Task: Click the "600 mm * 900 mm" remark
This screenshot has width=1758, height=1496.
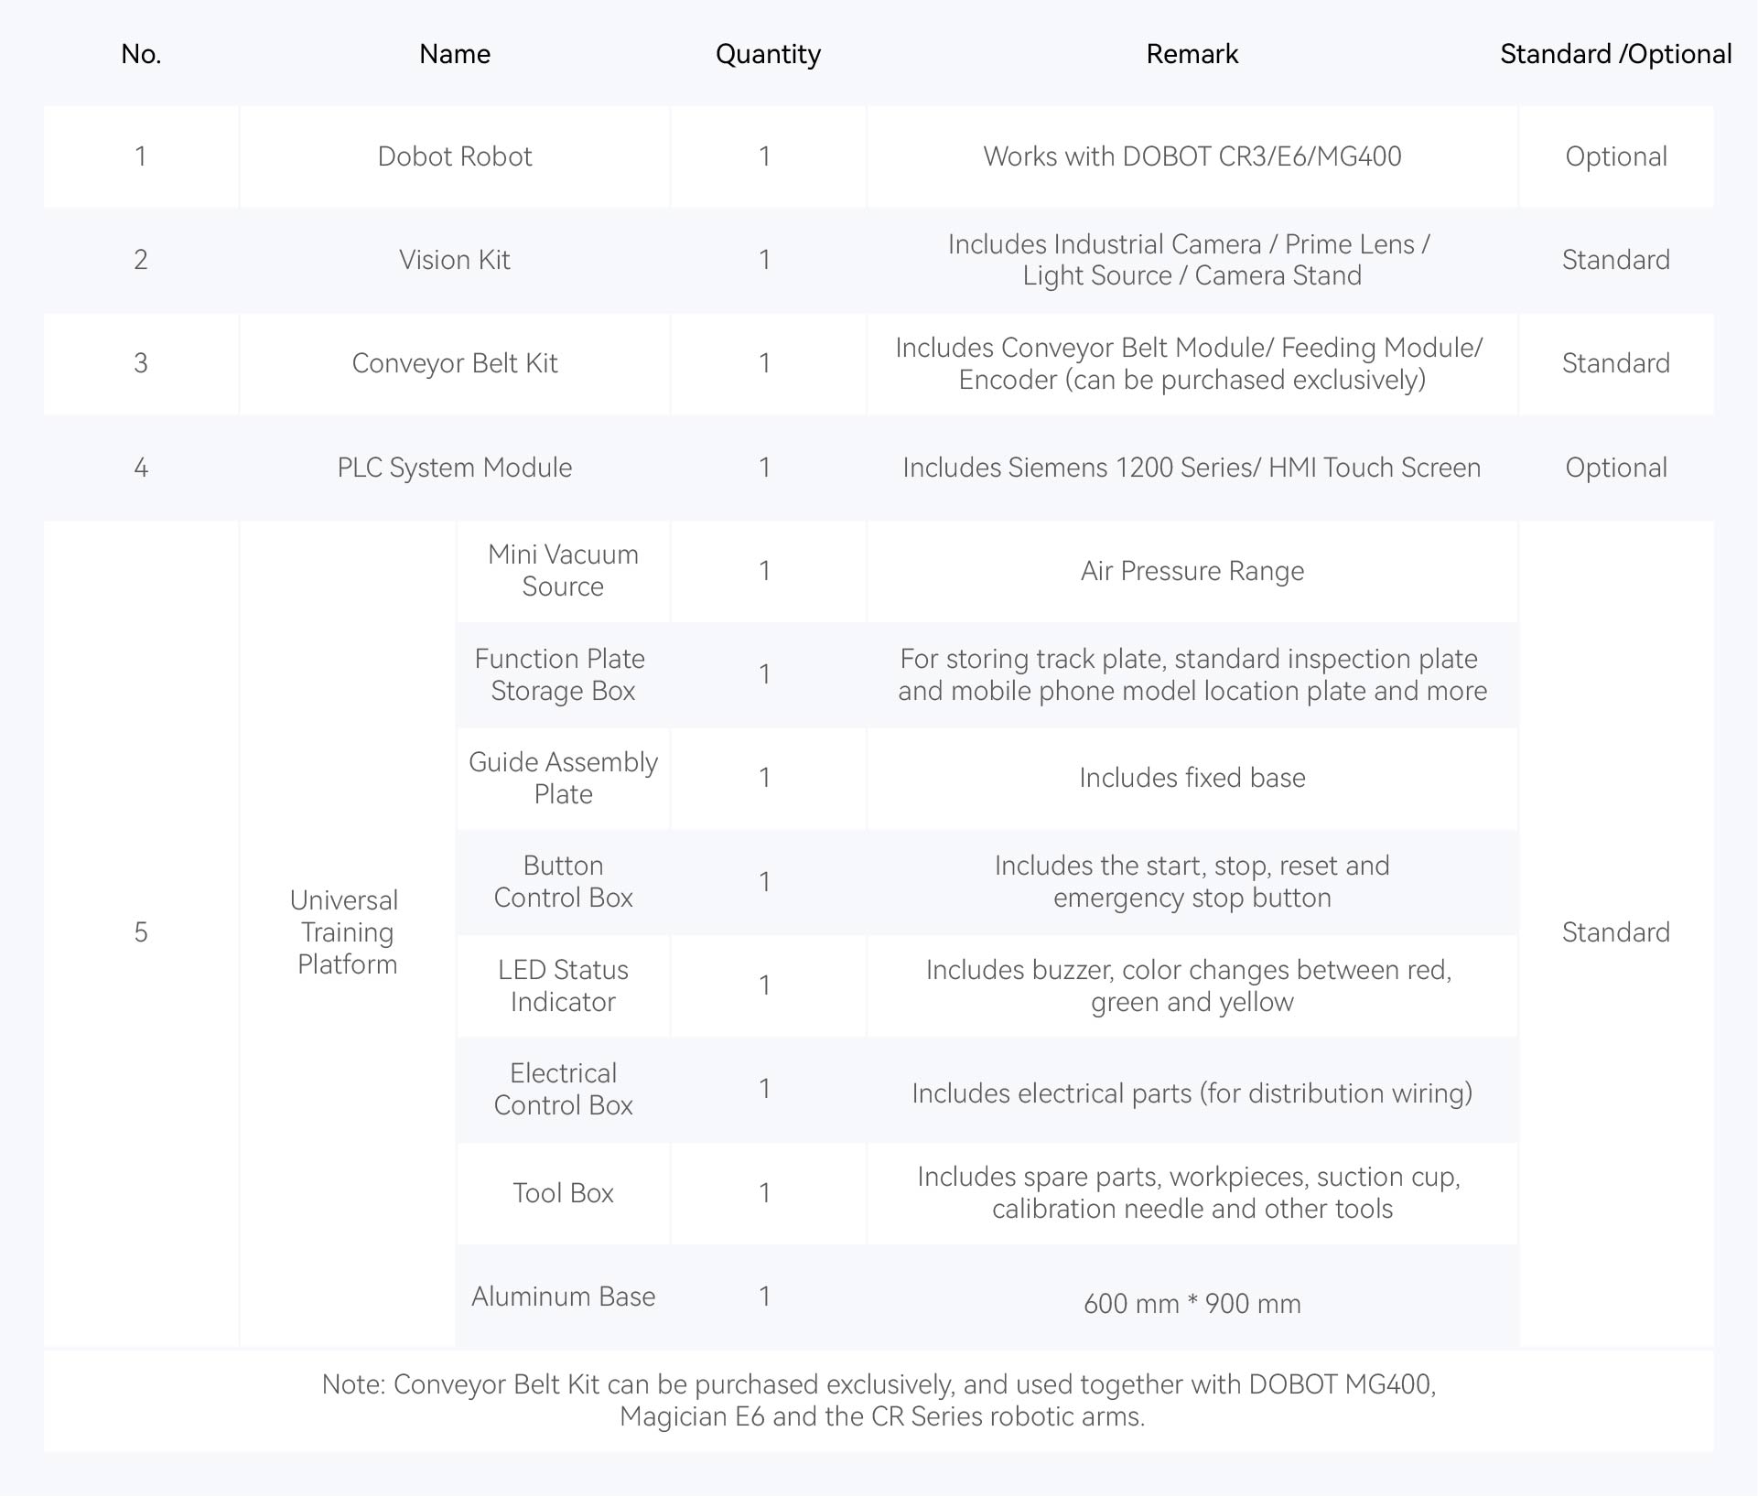Action: [x=1192, y=1303]
